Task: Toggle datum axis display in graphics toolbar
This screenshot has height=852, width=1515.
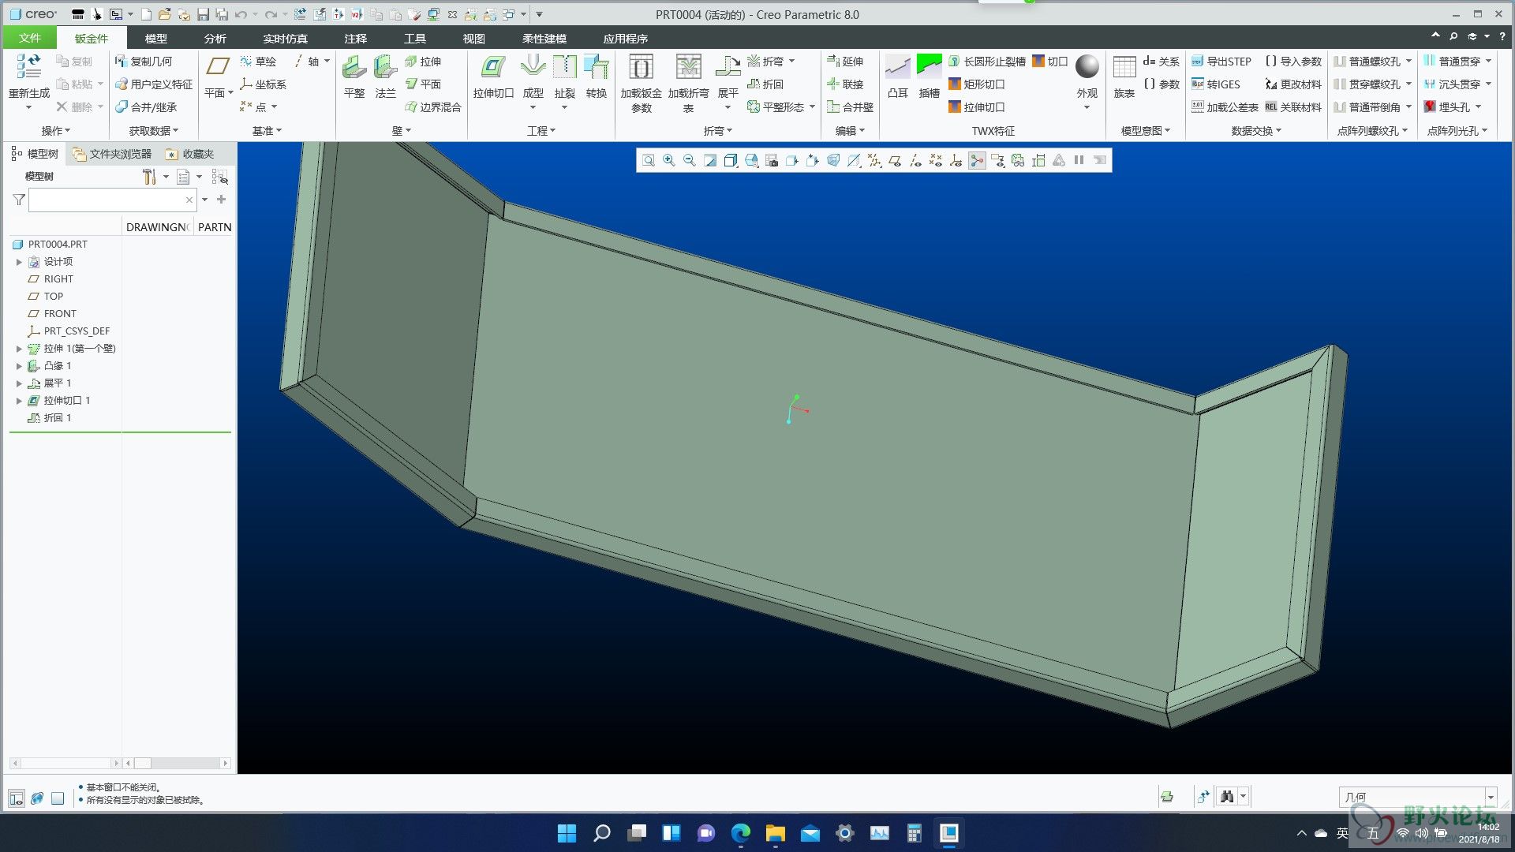Action: (915, 160)
